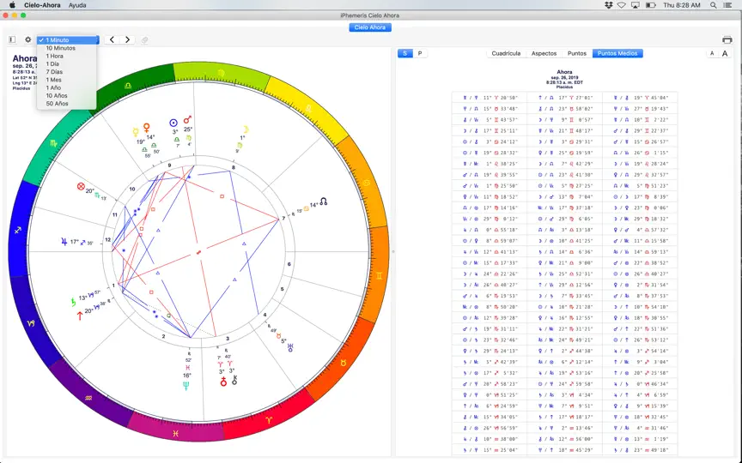The height and width of the screenshot is (463, 742).
Task: Click the Sagittarius segment of zodiac ring
Action: (20, 230)
